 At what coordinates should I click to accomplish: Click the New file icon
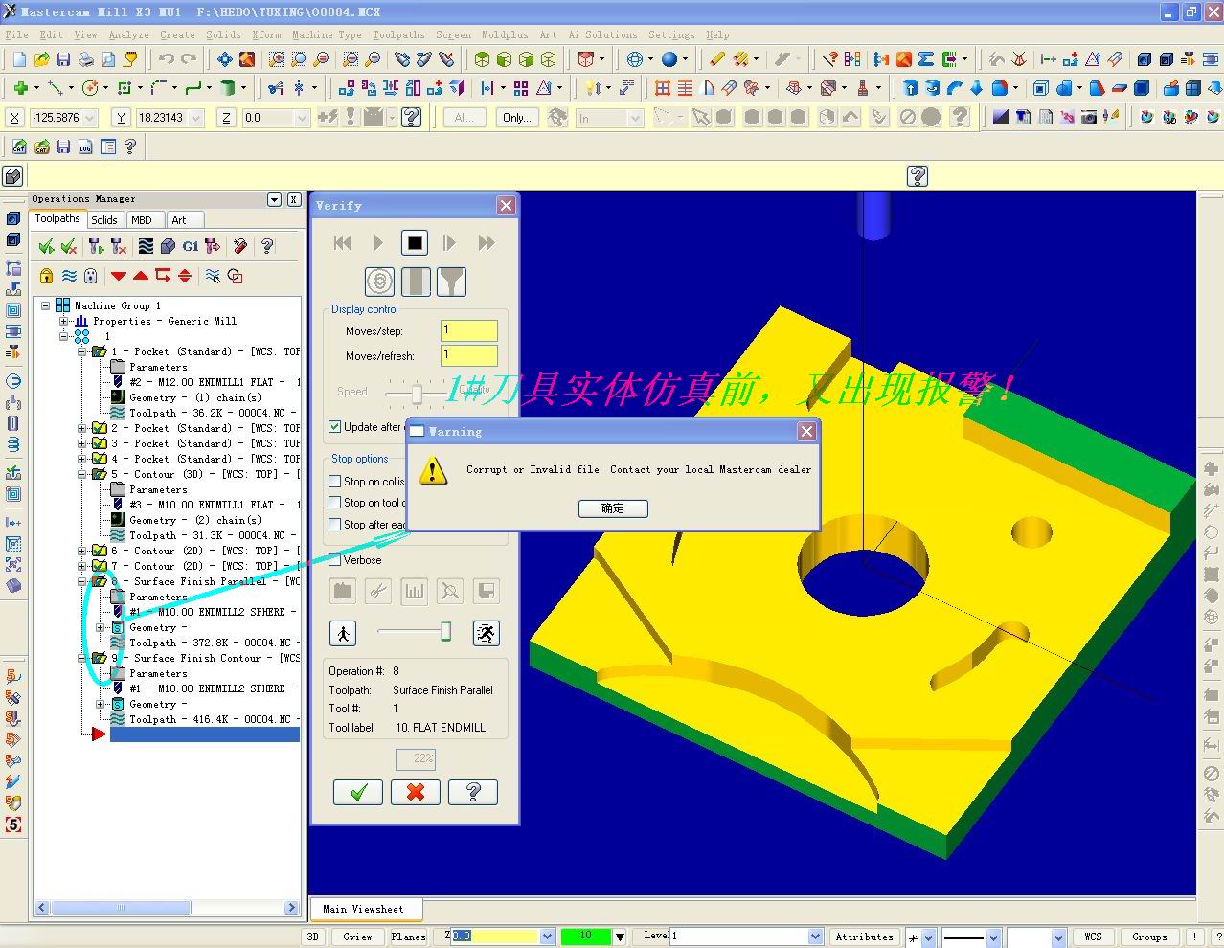[x=20, y=59]
